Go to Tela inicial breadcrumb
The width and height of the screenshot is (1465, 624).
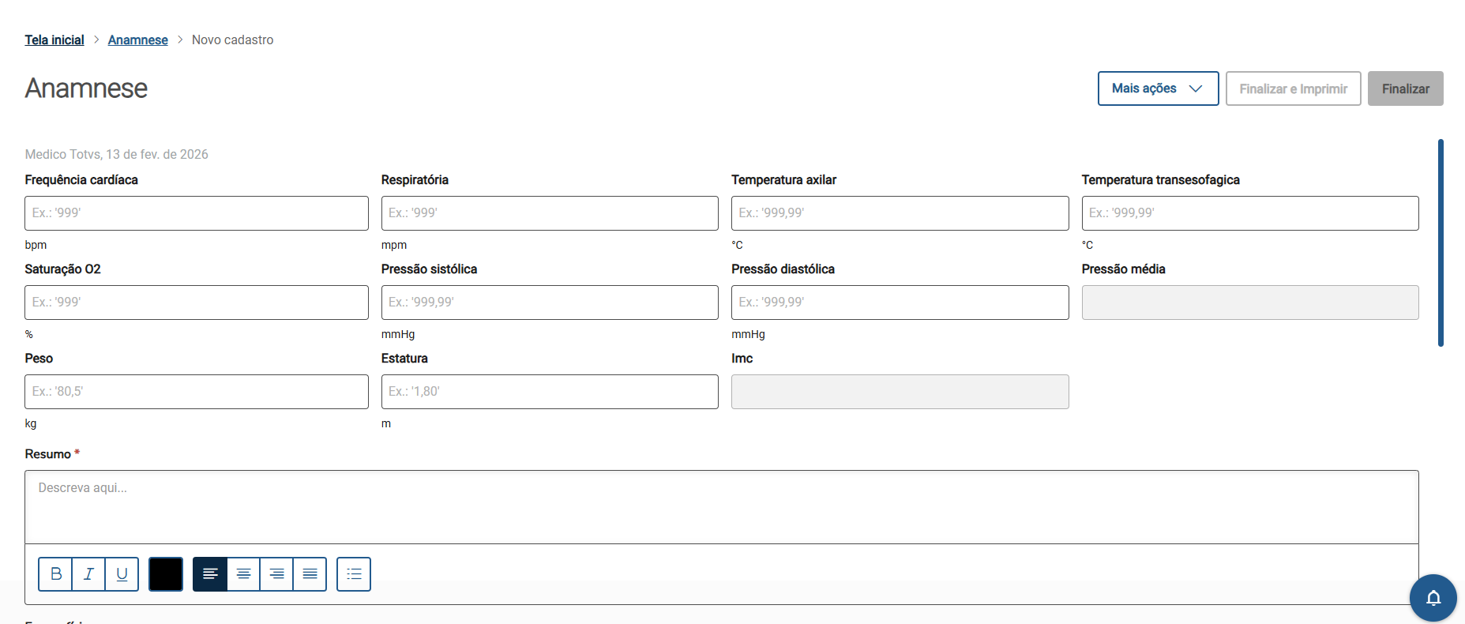point(54,39)
